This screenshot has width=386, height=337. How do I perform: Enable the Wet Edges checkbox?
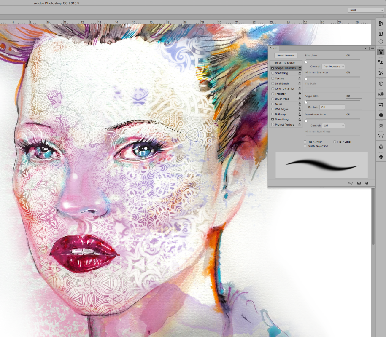click(273, 109)
